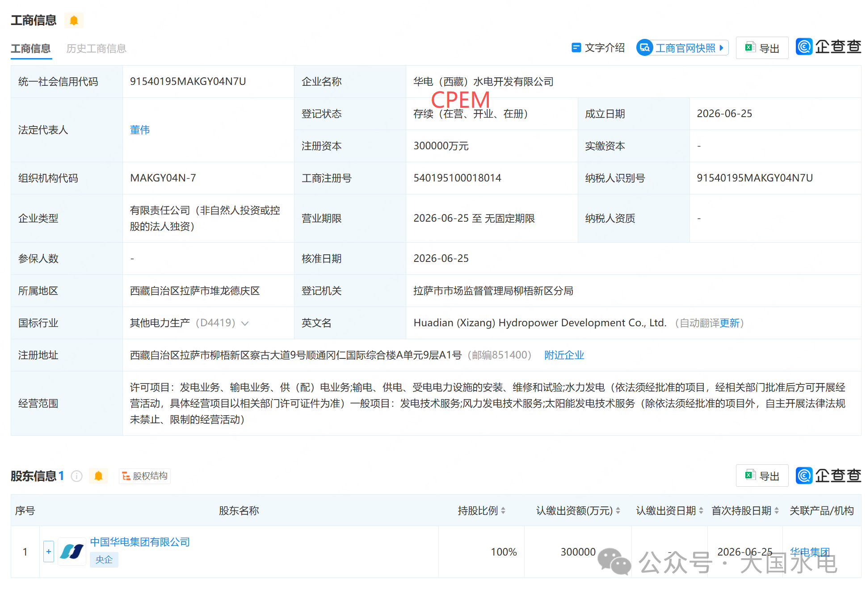Click the info icon beside 股东信息
Screen dimensions: 866x598
tap(77, 476)
